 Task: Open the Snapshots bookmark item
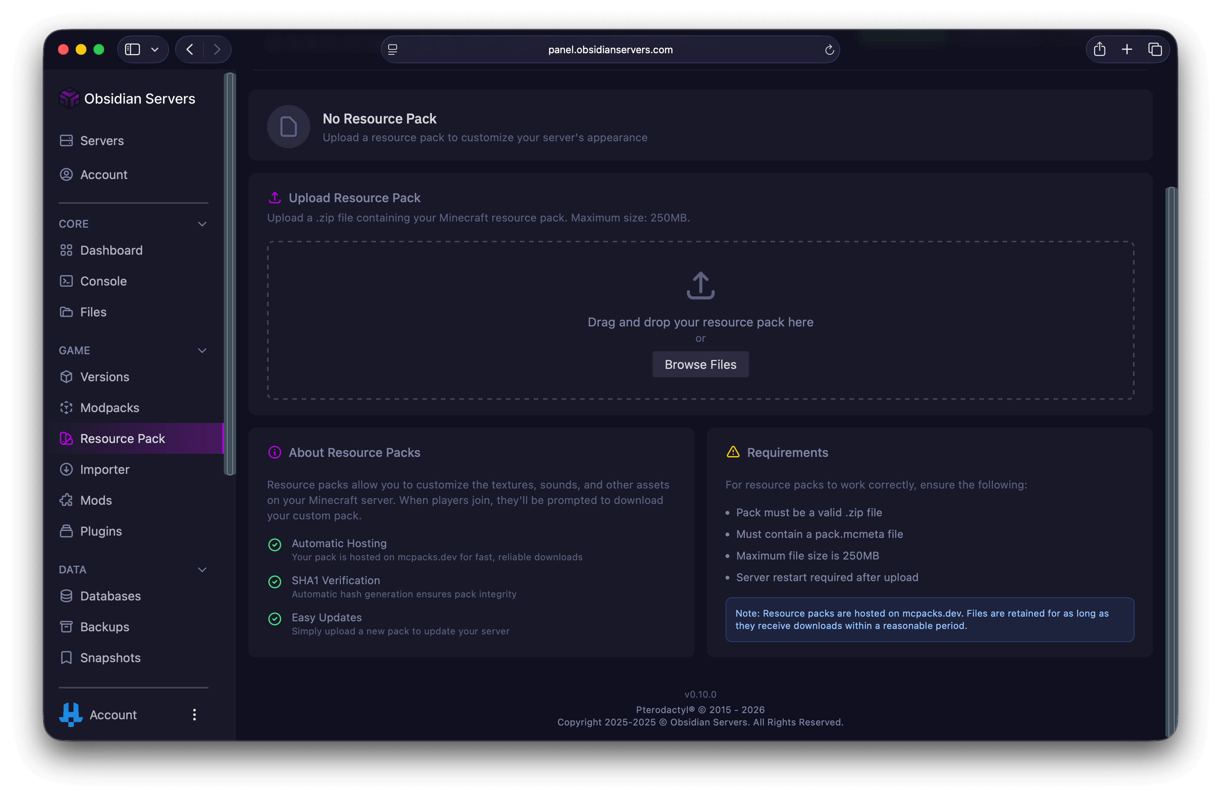click(x=110, y=658)
